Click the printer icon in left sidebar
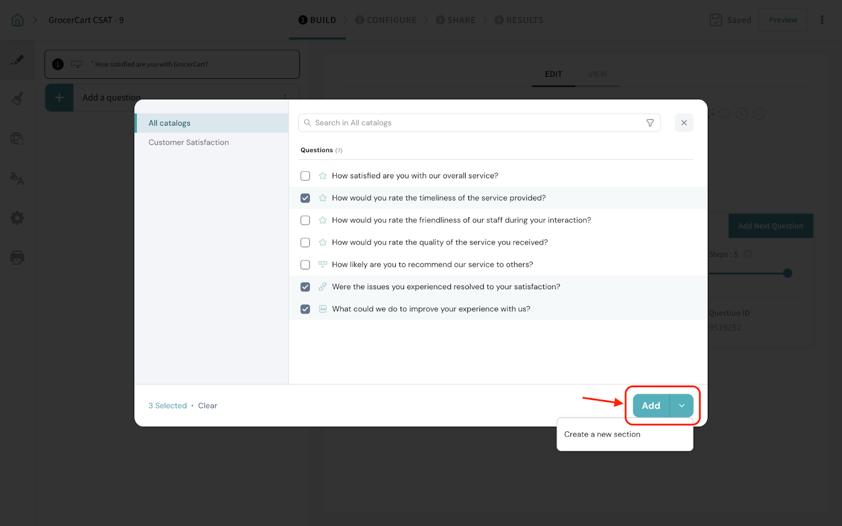842x526 pixels. (x=17, y=257)
